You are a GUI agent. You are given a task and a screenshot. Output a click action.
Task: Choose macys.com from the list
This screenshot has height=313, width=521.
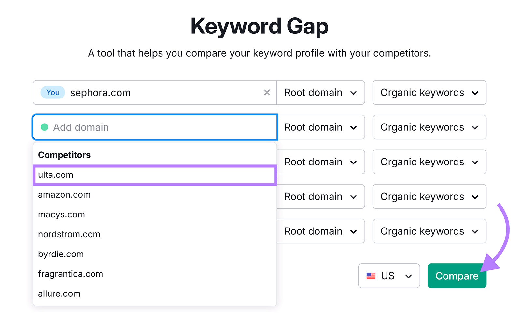(62, 215)
